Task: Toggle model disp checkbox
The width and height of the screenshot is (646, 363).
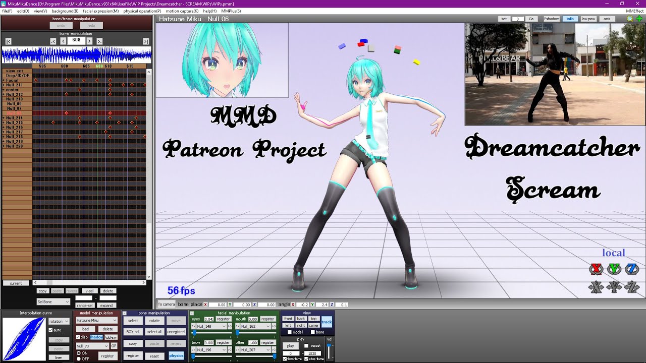Action: (78, 337)
